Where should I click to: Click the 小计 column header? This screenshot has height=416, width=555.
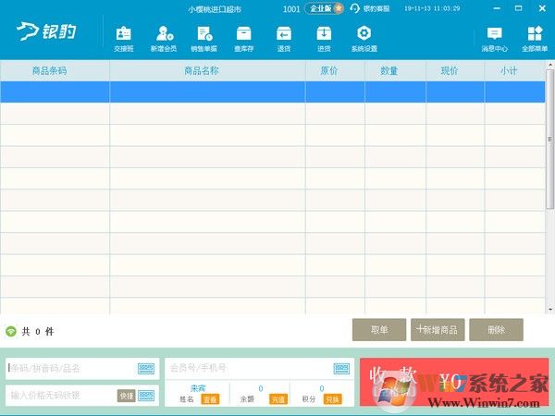514,71
